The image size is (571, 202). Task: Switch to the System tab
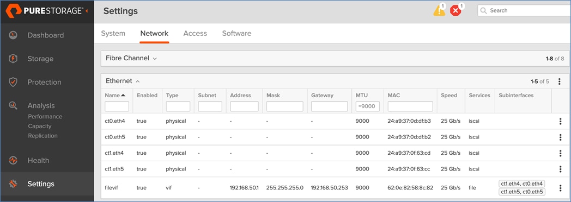tap(113, 33)
